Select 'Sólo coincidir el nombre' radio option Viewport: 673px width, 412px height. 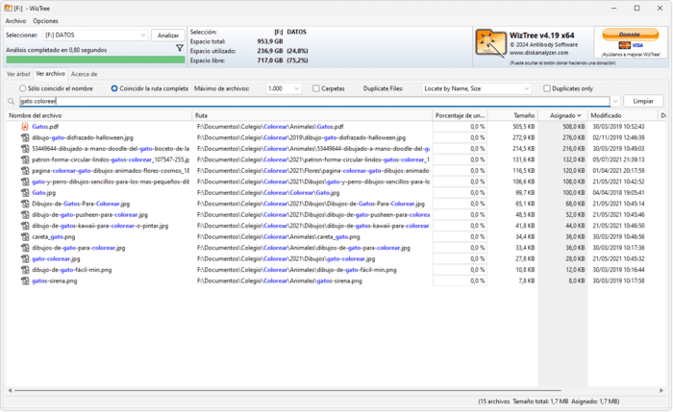(24, 88)
